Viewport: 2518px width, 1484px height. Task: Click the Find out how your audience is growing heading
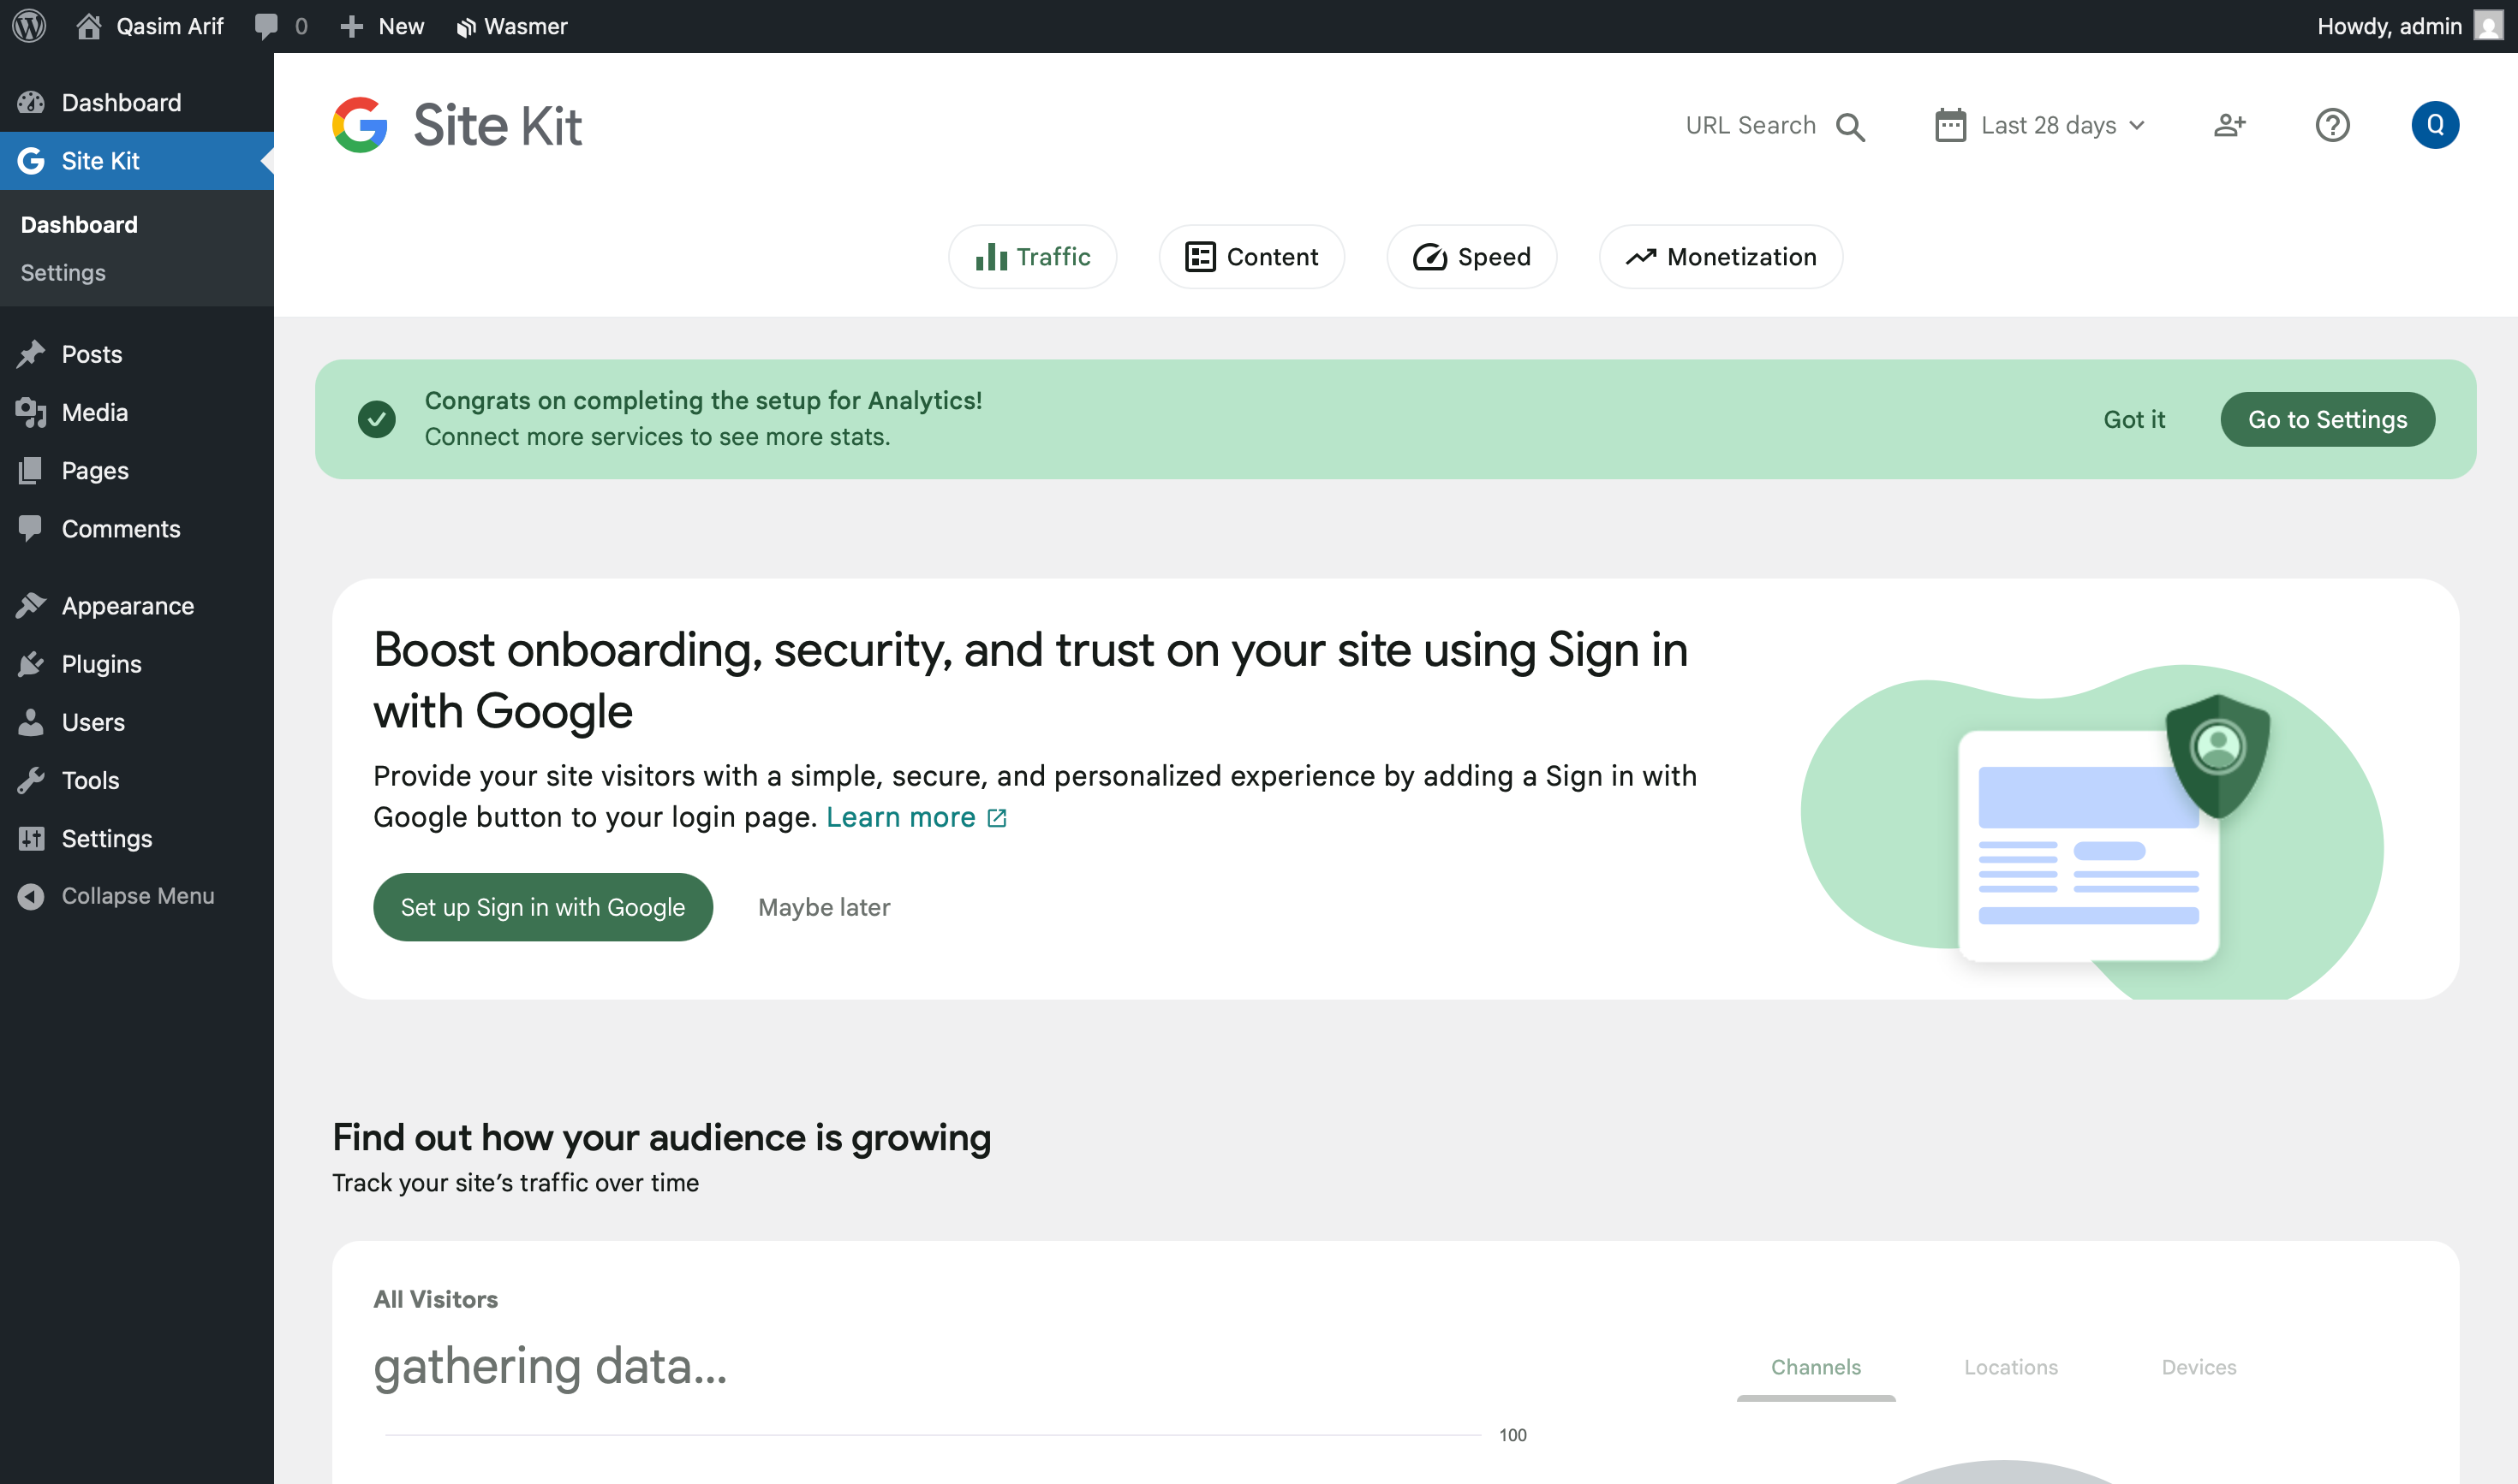661,1138
